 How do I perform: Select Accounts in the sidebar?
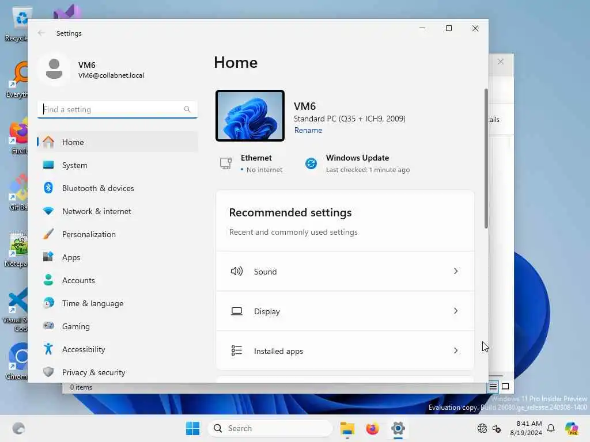[x=118, y=280]
